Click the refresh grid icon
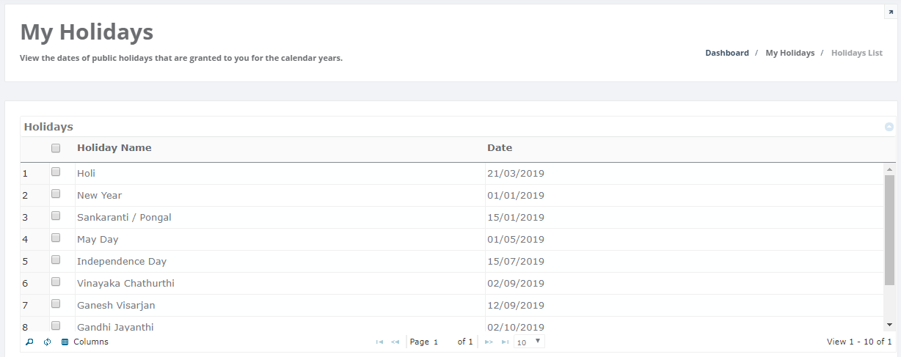This screenshot has height=357, width=901. pos(48,342)
